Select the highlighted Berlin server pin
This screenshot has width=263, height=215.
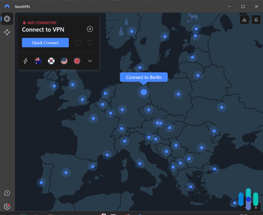tap(143, 92)
